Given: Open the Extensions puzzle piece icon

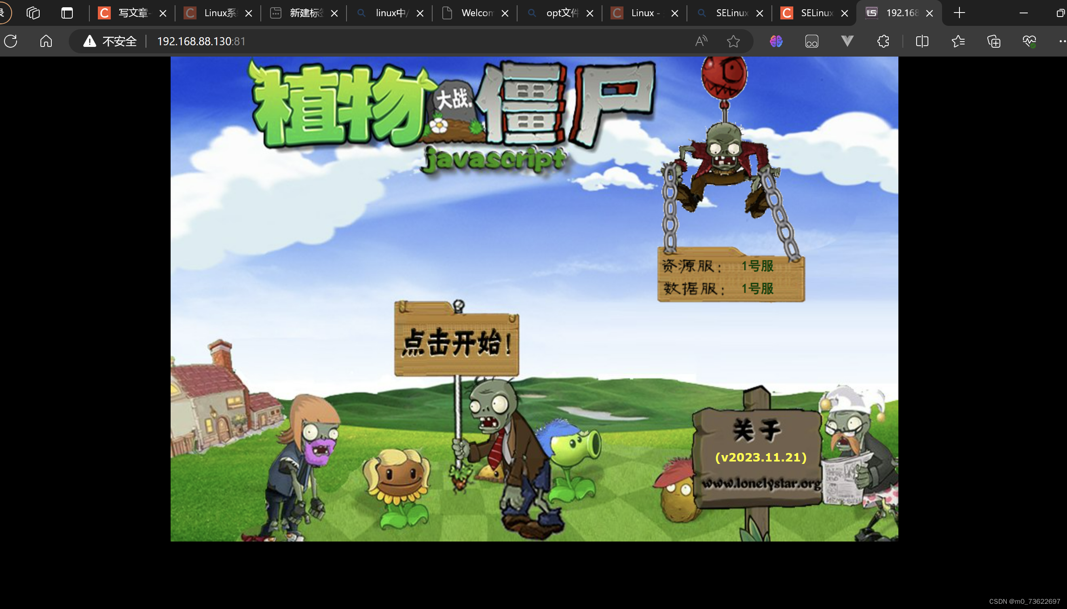Looking at the screenshot, I should 883,41.
